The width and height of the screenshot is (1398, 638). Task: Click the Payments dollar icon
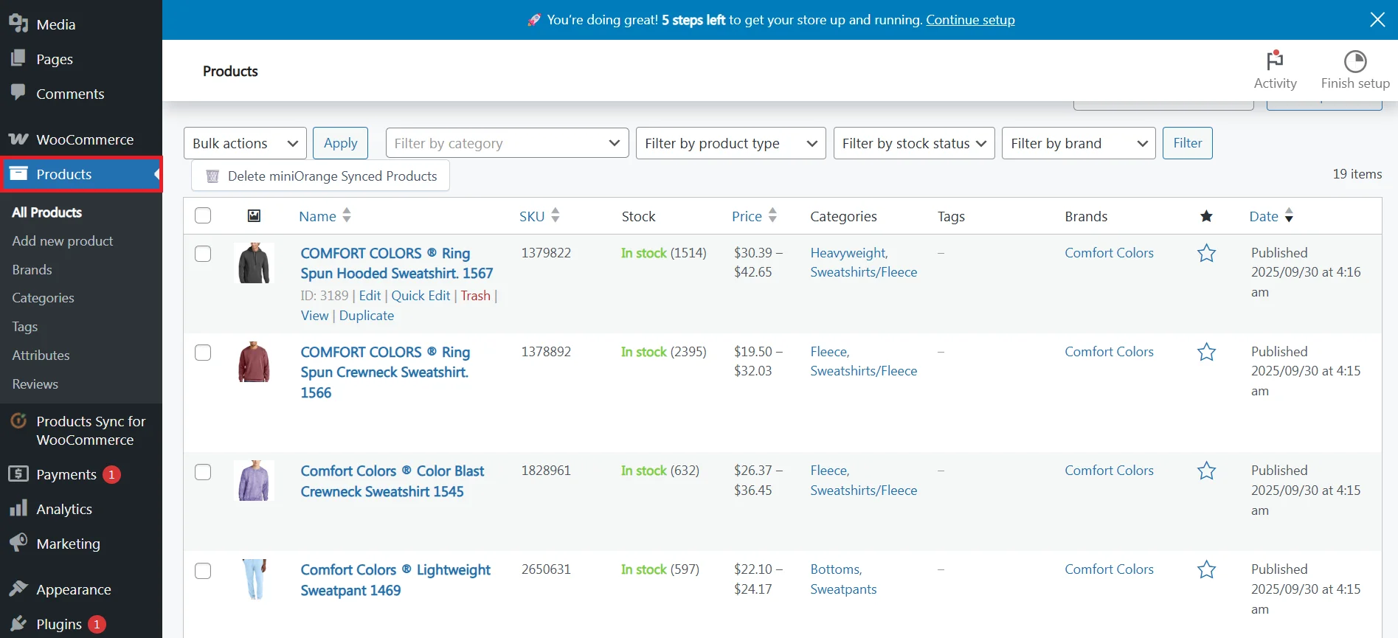pos(18,474)
